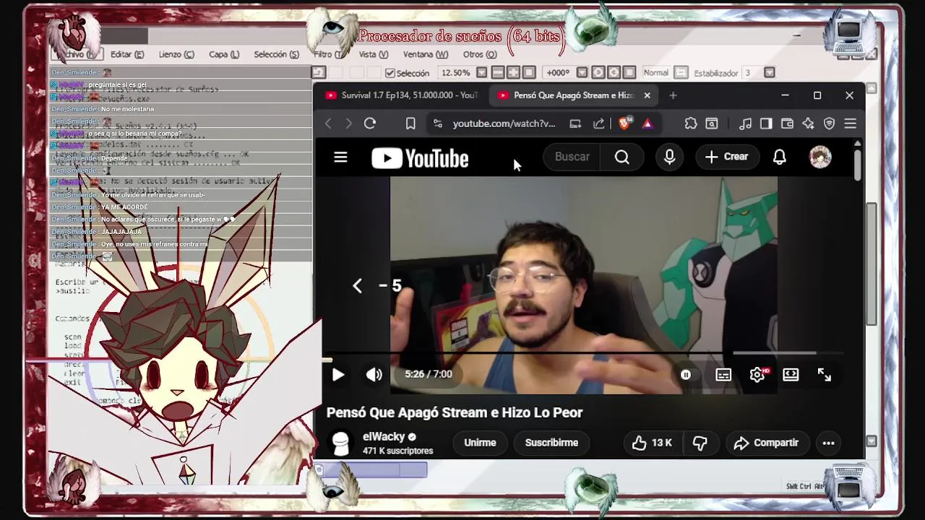Open the browser sidebar panel icon

coord(766,123)
